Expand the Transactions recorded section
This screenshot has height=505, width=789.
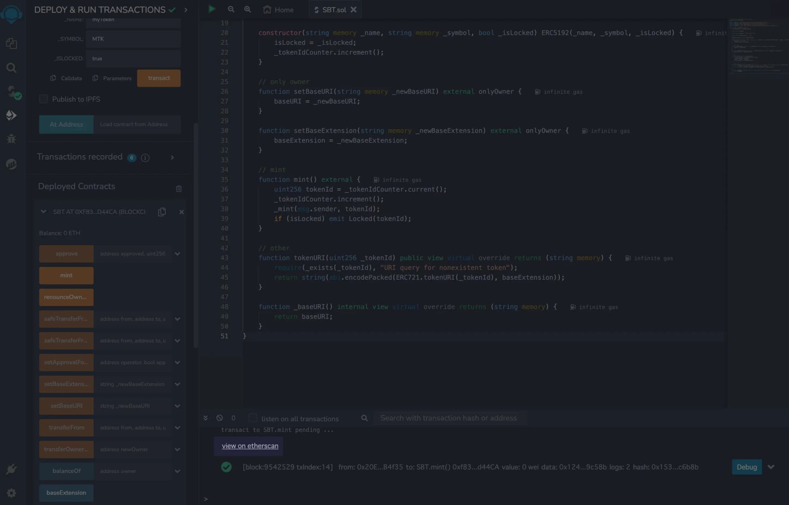172,157
